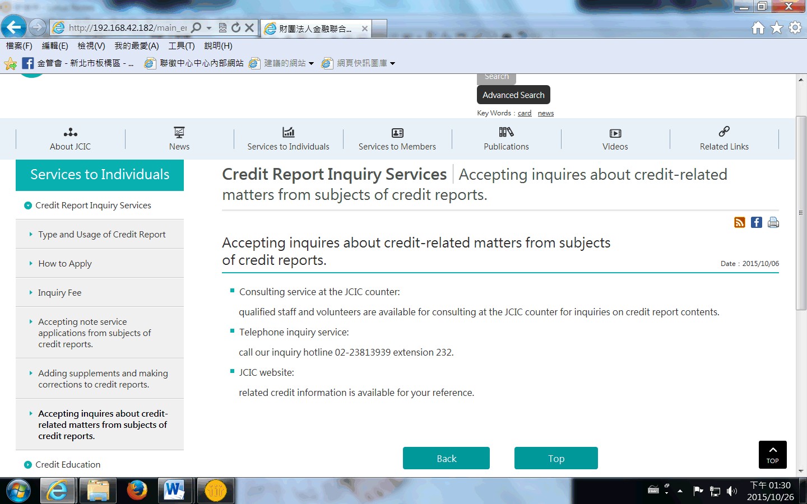Viewport: 807px width, 504px height.
Task: Open Related Links chain icon
Action: (x=724, y=132)
